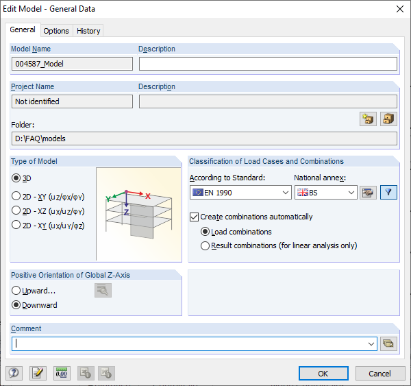Click the edit comment notepad icon
Screen dimensions: 411x386
click(x=38, y=373)
